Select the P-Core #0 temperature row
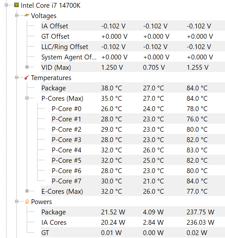The width and height of the screenshot is (225, 238). [x=66, y=109]
